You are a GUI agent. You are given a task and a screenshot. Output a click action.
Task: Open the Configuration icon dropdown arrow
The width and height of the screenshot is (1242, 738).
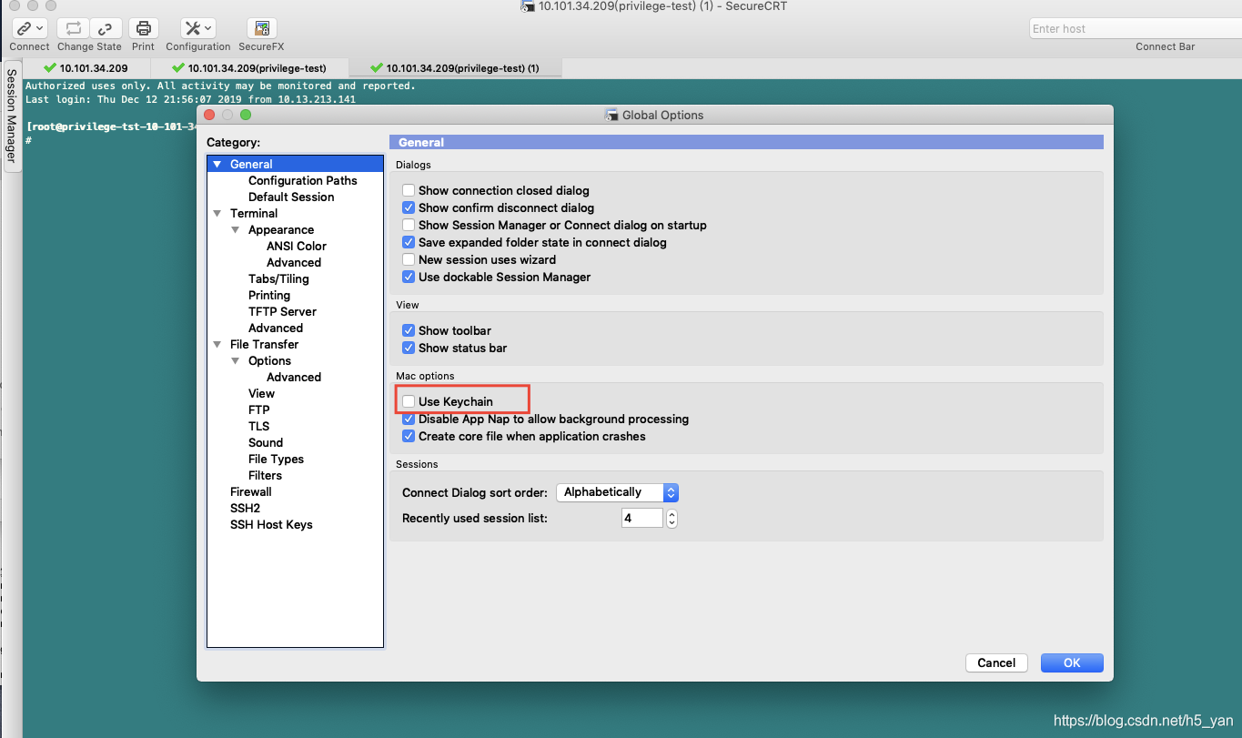point(208,28)
